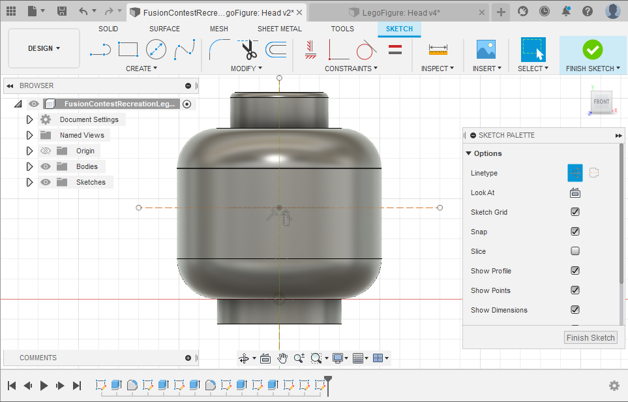Hide the Bodies folder

coord(46,166)
